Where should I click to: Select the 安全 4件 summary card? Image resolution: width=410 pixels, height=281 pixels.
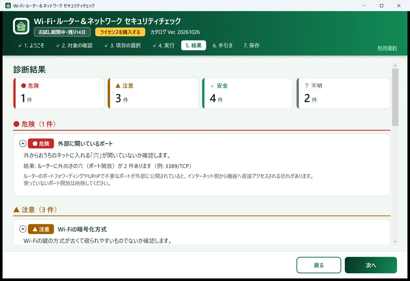(x=248, y=93)
